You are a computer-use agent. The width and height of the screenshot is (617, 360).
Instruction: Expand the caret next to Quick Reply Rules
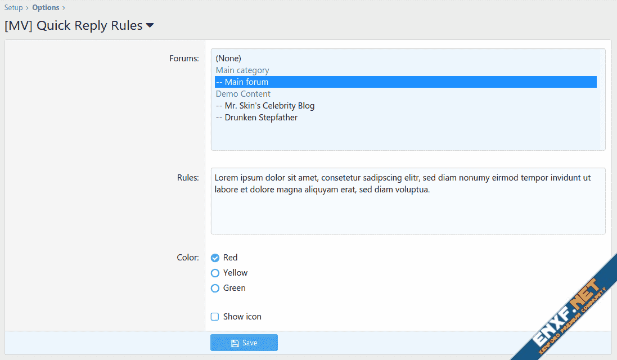pyautogui.click(x=150, y=26)
